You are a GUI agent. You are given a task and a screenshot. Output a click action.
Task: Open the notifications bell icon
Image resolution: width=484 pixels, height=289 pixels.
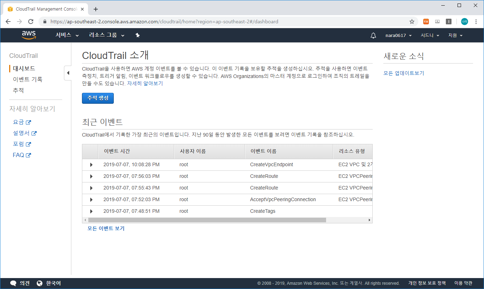point(373,35)
